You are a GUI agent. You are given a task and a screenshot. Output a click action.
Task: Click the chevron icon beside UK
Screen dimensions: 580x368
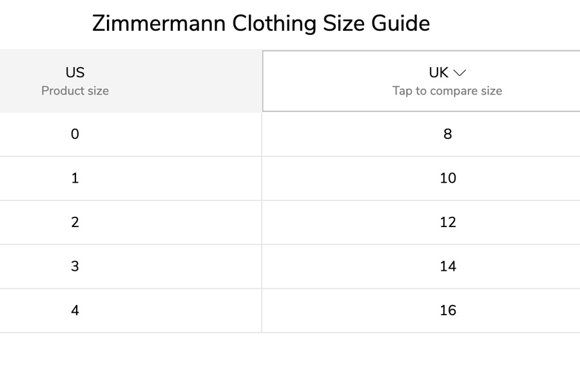459,73
